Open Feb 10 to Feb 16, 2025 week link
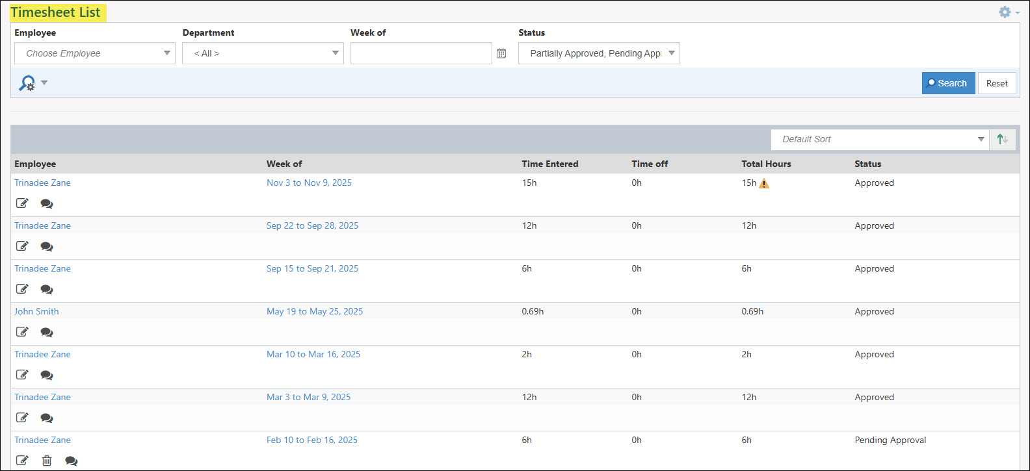 pos(312,440)
